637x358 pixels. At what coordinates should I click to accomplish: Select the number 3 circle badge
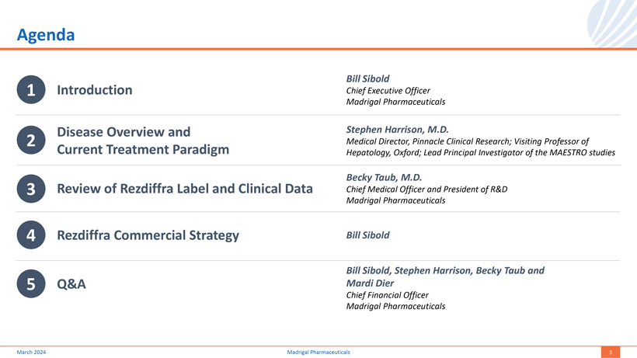30,189
